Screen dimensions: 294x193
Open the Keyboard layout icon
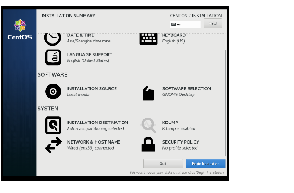148,39
